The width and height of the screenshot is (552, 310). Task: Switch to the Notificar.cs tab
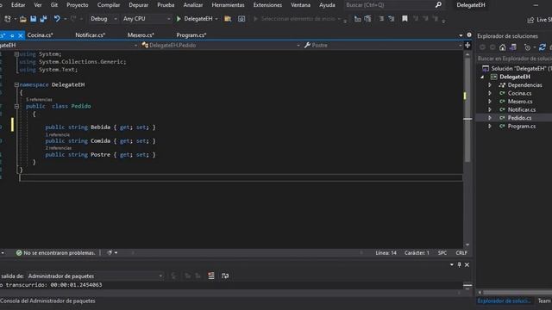click(90, 35)
